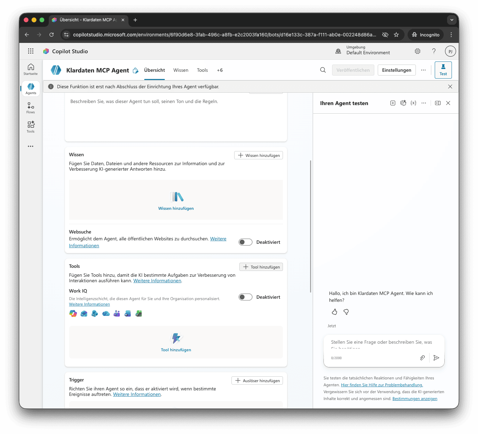Click the Einstellungen button
Viewport: 478px width, 434px height.
pos(397,70)
